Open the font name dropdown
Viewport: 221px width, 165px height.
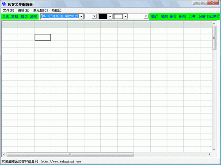(81, 16)
